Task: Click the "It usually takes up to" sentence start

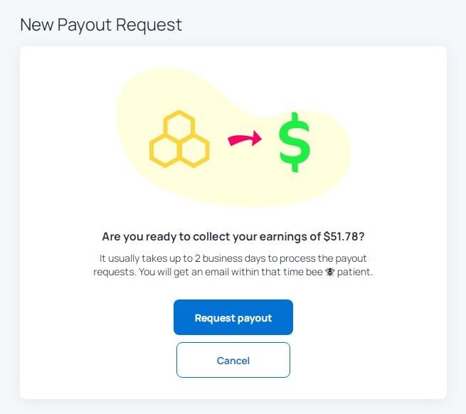Action: pyautogui.click(x=147, y=258)
